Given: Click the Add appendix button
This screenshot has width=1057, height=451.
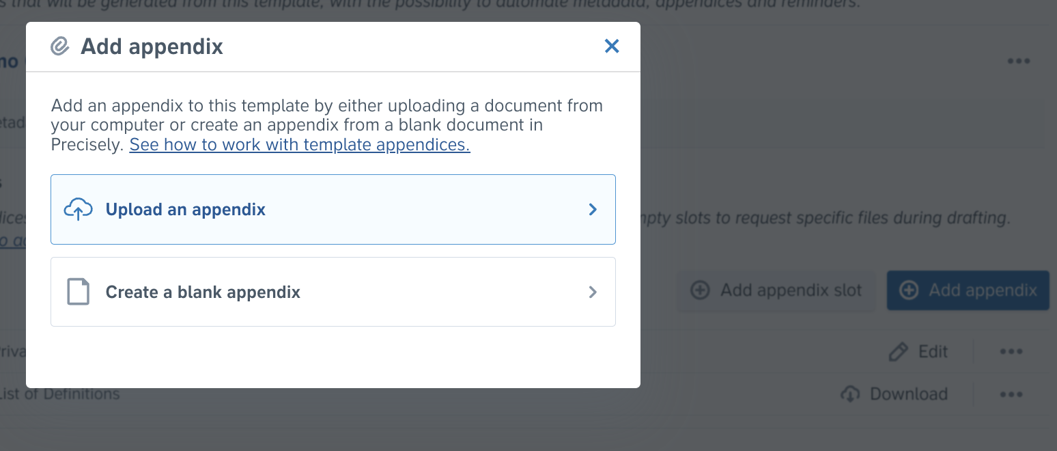Looking at the screenshot, I should pyautogui.click(x=968, y=290).
